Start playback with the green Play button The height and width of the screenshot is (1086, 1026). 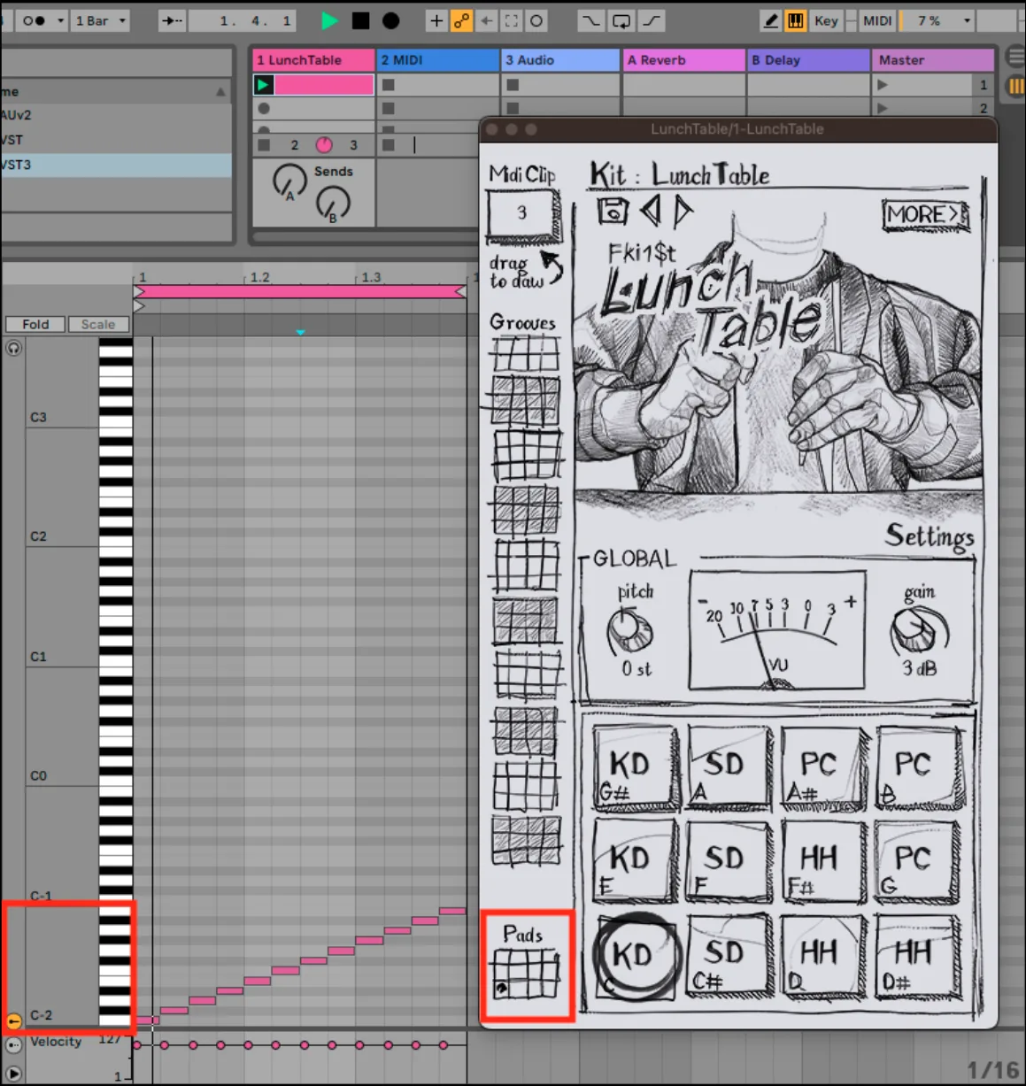coord(329,20)
